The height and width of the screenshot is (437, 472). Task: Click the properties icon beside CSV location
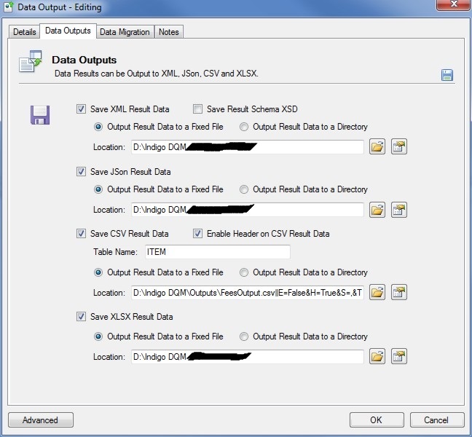398,293
